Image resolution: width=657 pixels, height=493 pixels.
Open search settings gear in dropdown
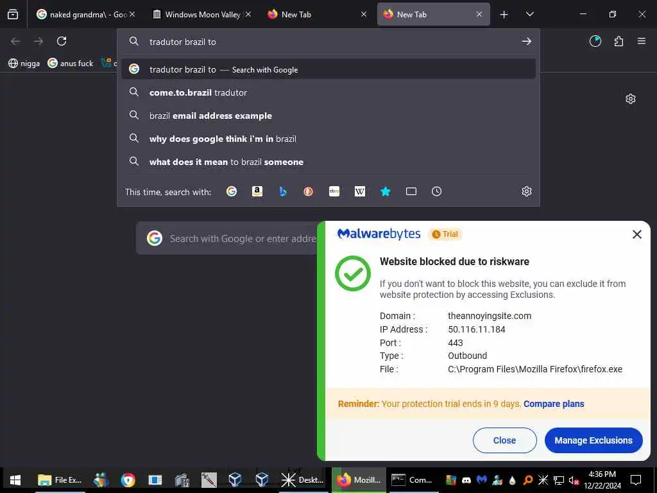527,191
